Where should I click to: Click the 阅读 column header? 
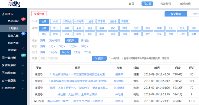178,68
